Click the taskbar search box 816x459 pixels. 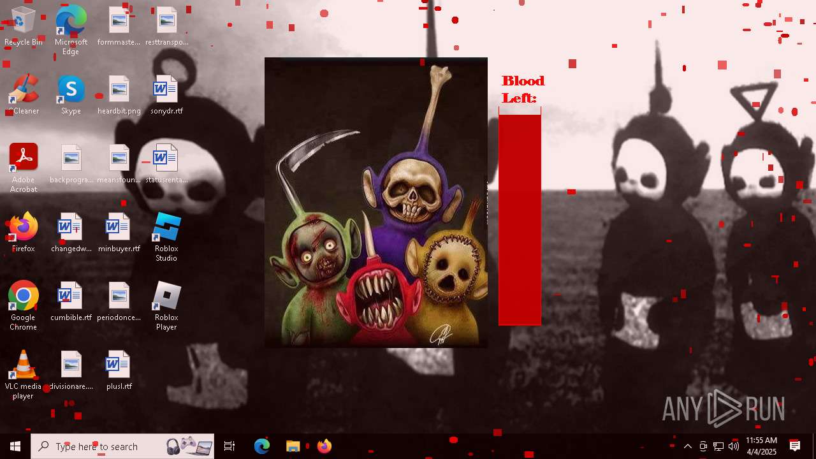122,446
